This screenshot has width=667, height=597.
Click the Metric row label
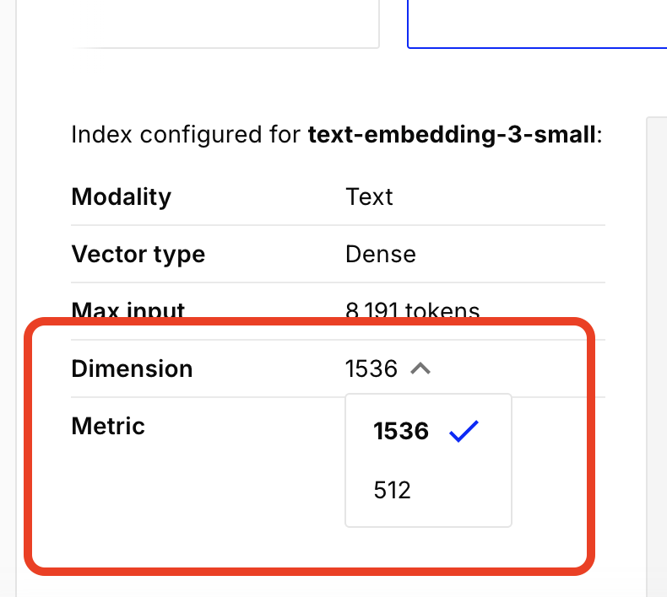click(108, 426)
